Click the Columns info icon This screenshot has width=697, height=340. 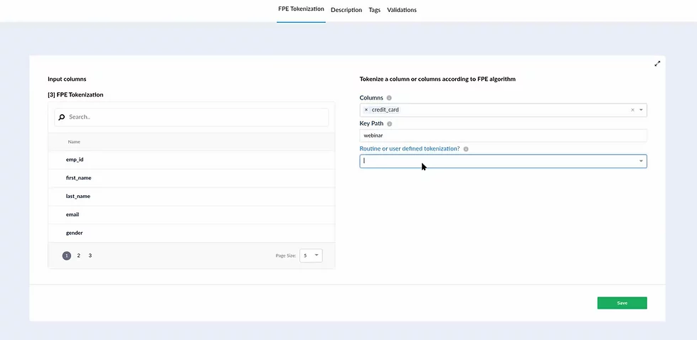click(x=389, y=98)
